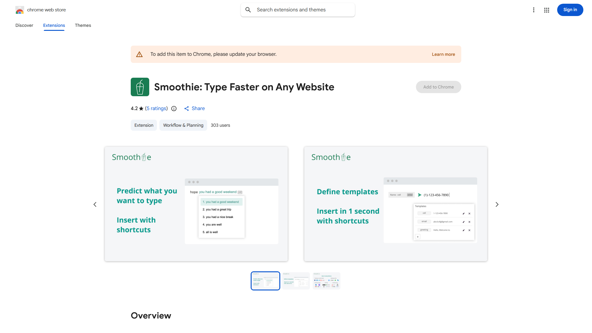Open the 5 ratings link
Screen dimensions: 592x333
tap(156, 109)
